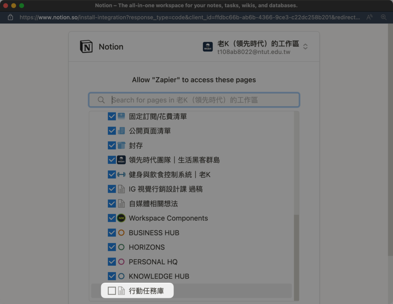Viewport: 393px width, 304px height.
Task: Click the Notion logo icon
Action: click(x=86, y=46)
